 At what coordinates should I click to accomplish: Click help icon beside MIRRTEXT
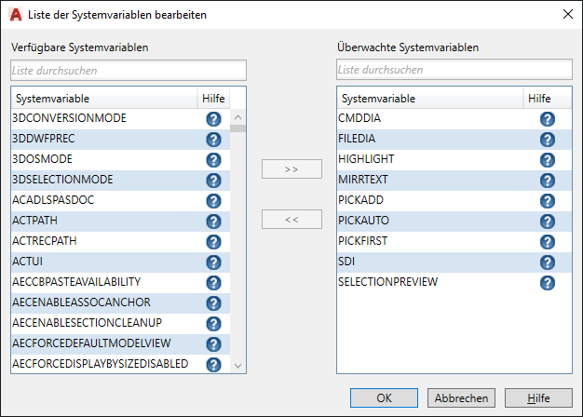click(x=548, y=181)
